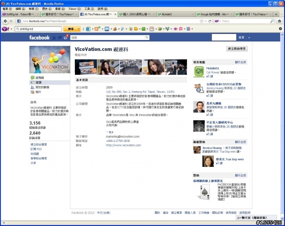The image size is (285, 226).
Task: Click the Facebook favicon beside the URL
Action: click(x=19, y=21)
